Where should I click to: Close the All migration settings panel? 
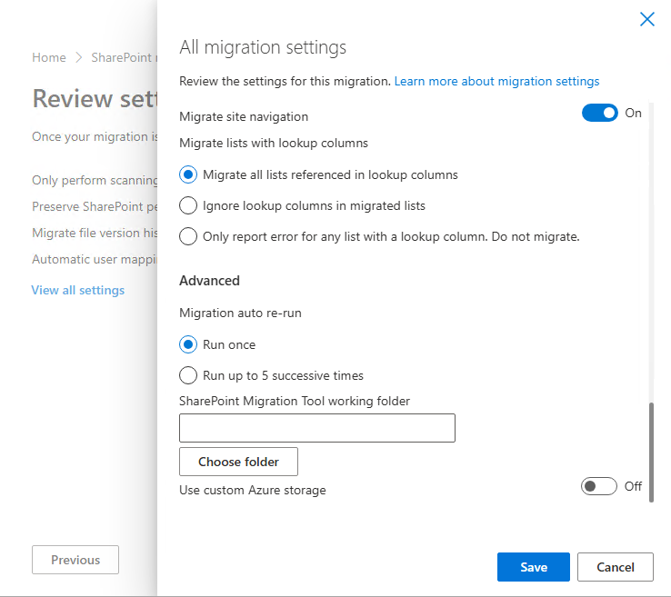coord(647,19)
